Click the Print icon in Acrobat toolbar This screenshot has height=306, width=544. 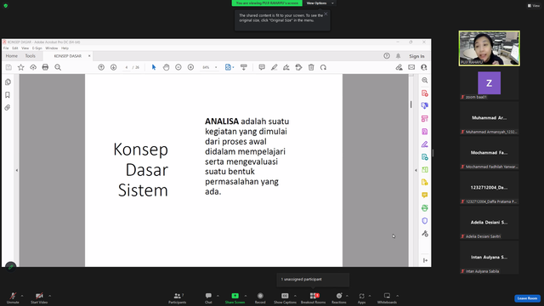point(45,67)
